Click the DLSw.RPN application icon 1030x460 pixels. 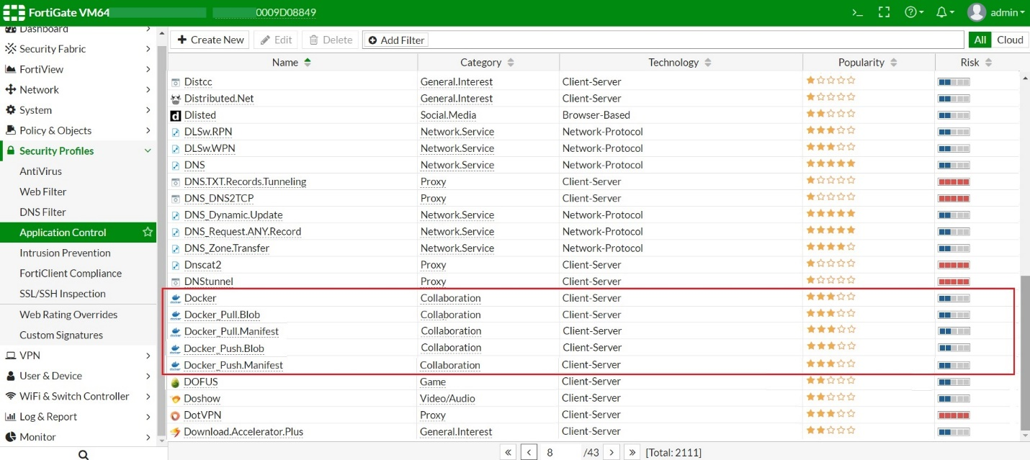pos(176,132)
